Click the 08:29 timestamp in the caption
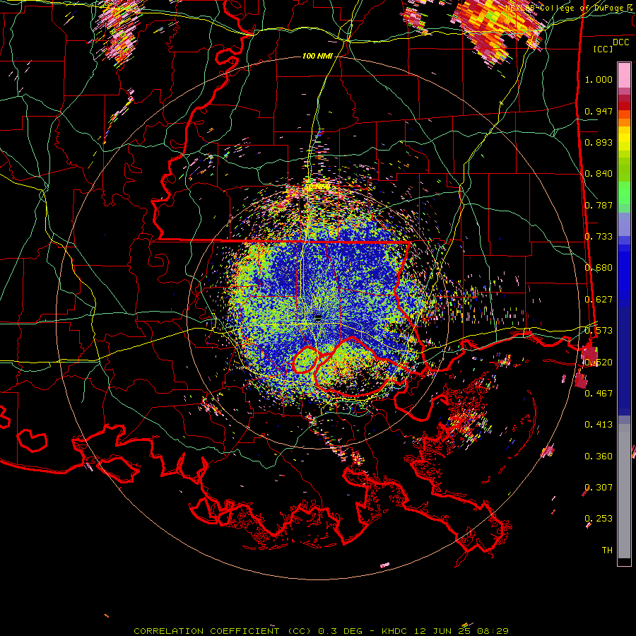The image size is (636, 636). (493, 631)
